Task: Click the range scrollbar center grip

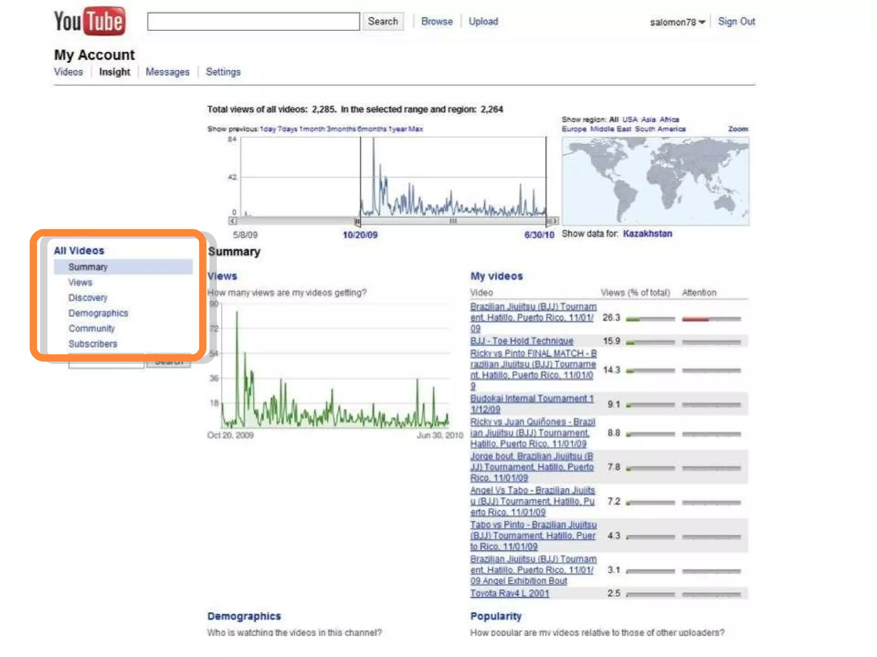Action: pos(453,221)
